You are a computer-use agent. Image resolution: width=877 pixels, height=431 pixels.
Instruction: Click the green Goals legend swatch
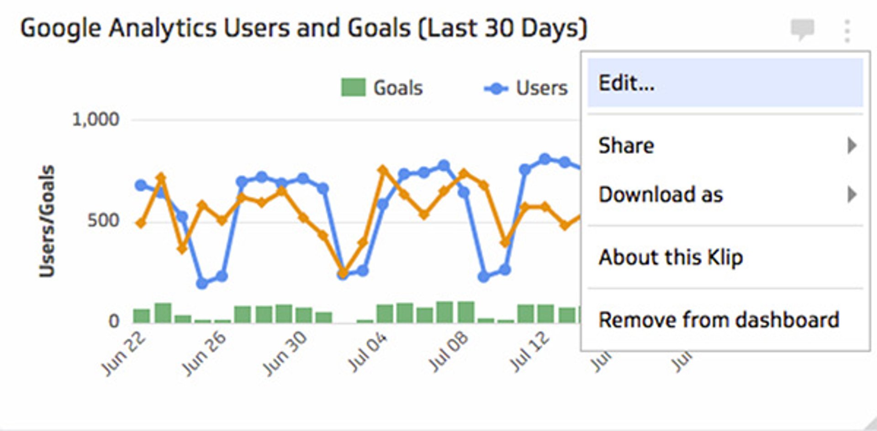[353, 88]
